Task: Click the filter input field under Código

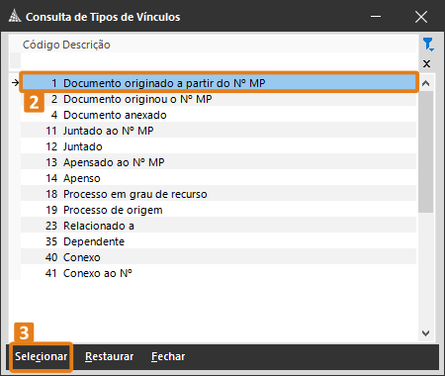Action: pos(219,60)
